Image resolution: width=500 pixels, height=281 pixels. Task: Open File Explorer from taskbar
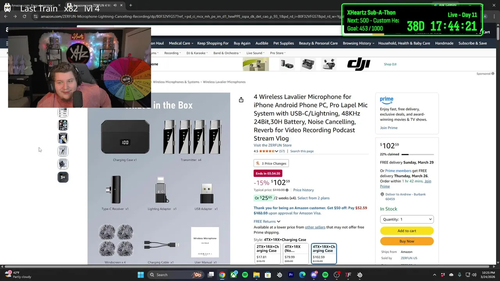[256, 275]
